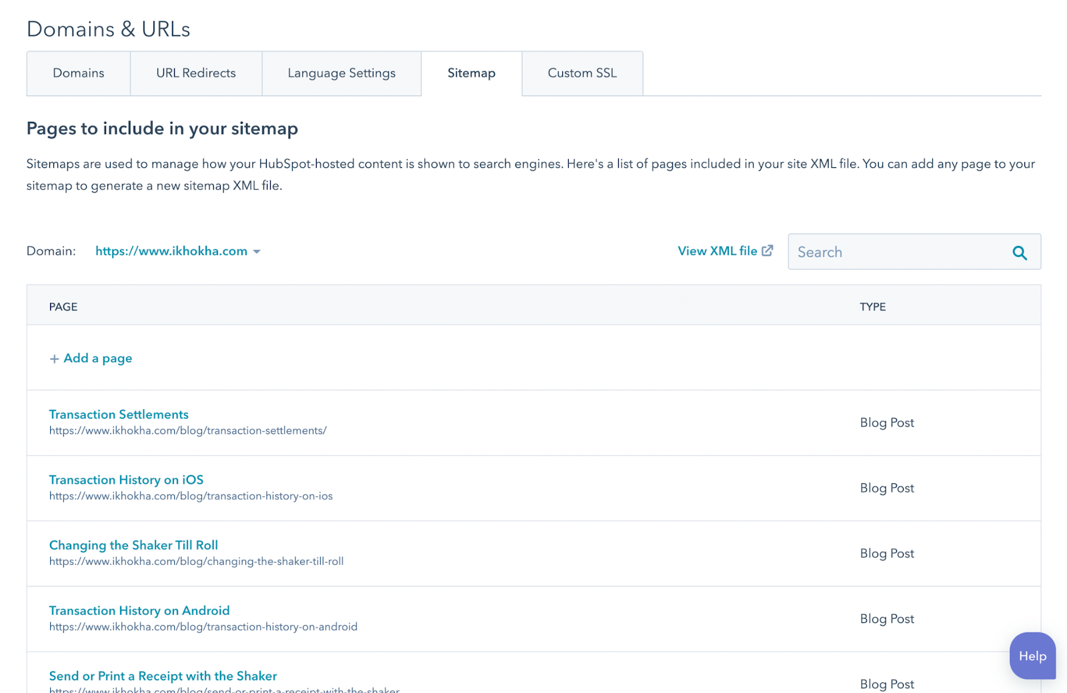Open the Help widget button
The width and height of the screenshot is (1067, 693).
(1032, 656)
